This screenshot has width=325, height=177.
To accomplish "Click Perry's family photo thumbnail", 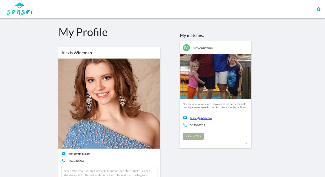I will (x=215, y=77).
